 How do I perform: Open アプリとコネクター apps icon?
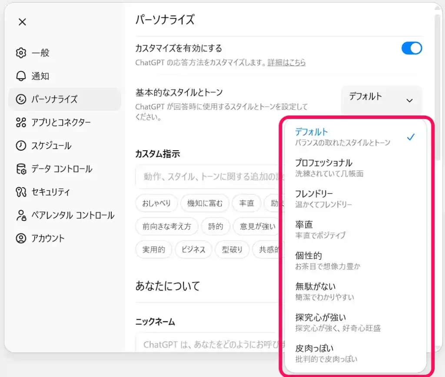21,122
